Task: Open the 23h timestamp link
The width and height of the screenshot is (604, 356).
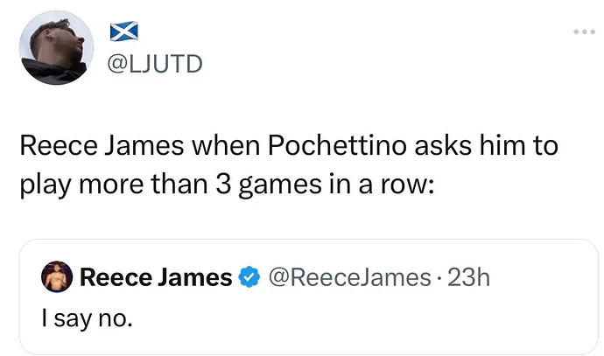Action: [468, 277]
